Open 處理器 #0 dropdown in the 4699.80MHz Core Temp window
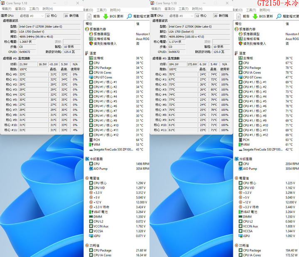This screenshot has width=299, height=257. [x=181, y=16]
